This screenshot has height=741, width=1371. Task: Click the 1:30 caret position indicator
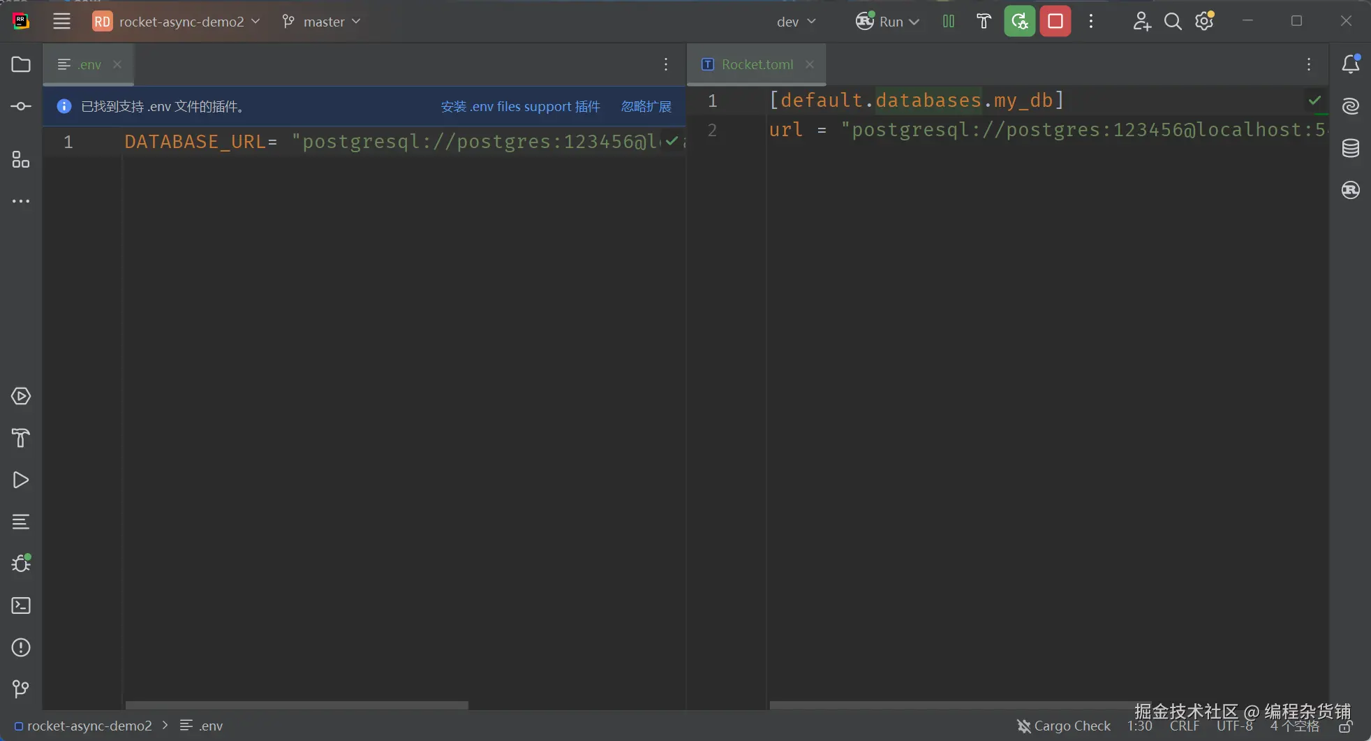tap(1139, 726)
